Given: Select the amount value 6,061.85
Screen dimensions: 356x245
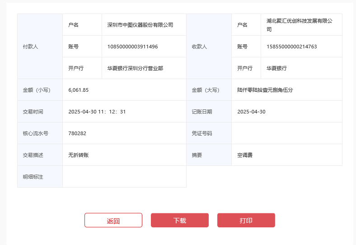Looking at the screenshot, I should point(79,90).
